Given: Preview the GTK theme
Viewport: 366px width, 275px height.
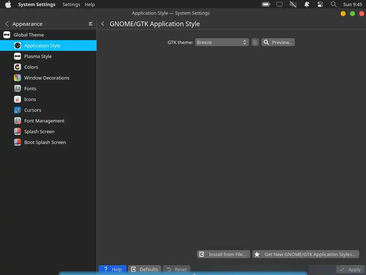Looking at the screenshot, I should pyautogui.click(x=278, y=42).
